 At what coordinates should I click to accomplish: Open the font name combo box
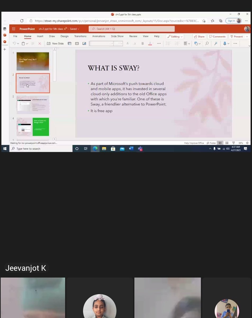point(102,43)
